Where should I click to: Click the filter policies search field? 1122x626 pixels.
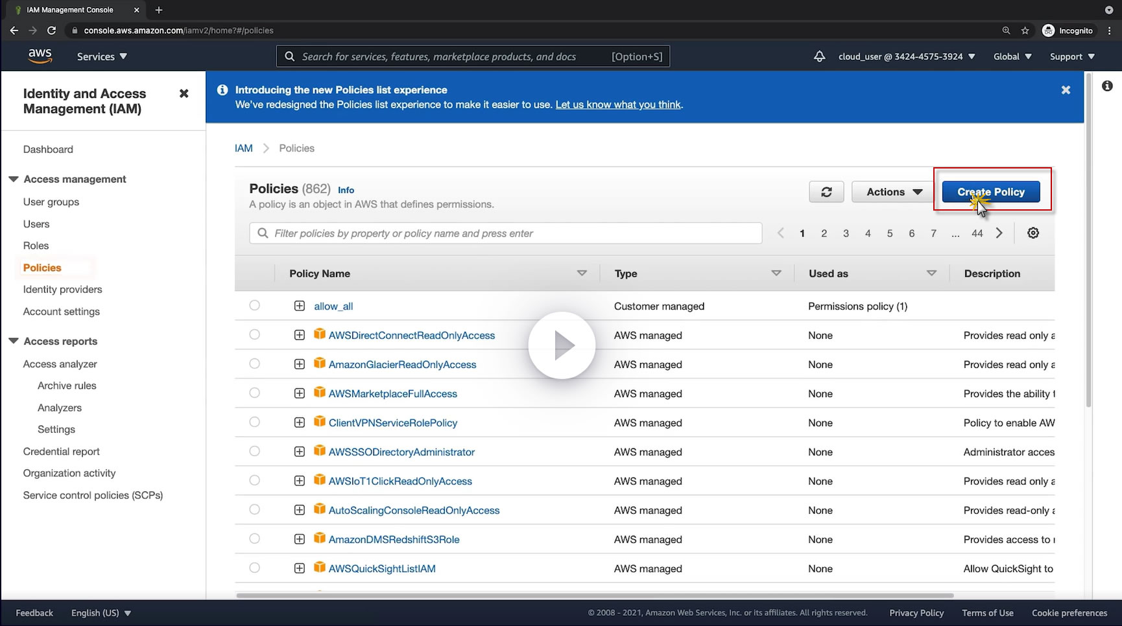506,233
